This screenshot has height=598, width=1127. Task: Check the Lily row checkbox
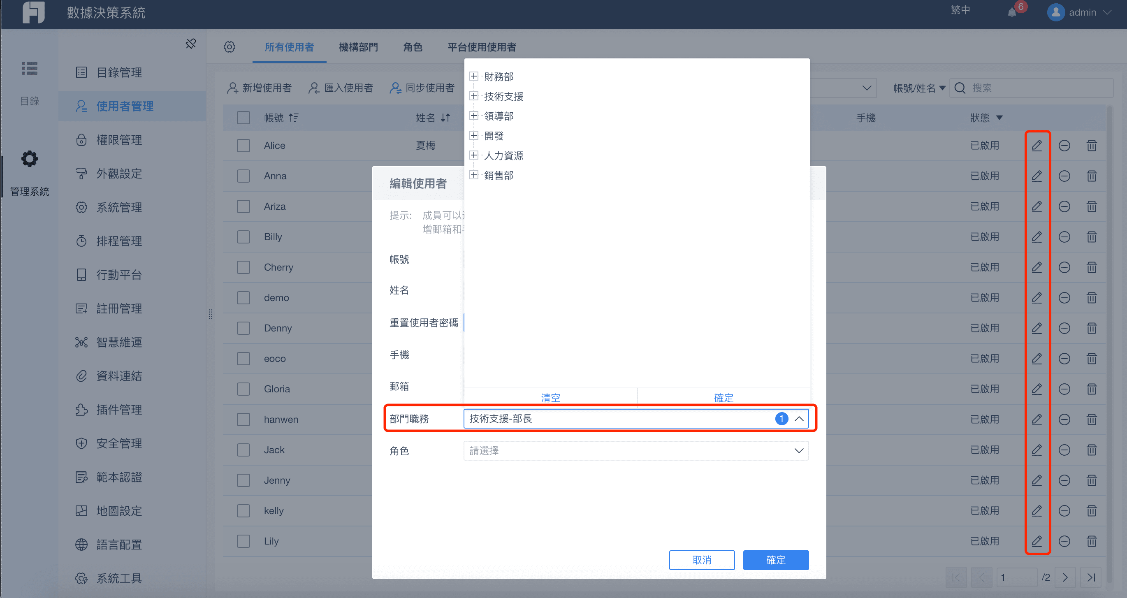click(x=243, y=541)
